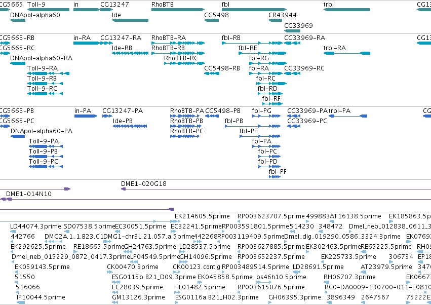This screenshot has height=305, width=431.
Task: Select the Toll-9-PA protein label
Action: pos(44,141)
